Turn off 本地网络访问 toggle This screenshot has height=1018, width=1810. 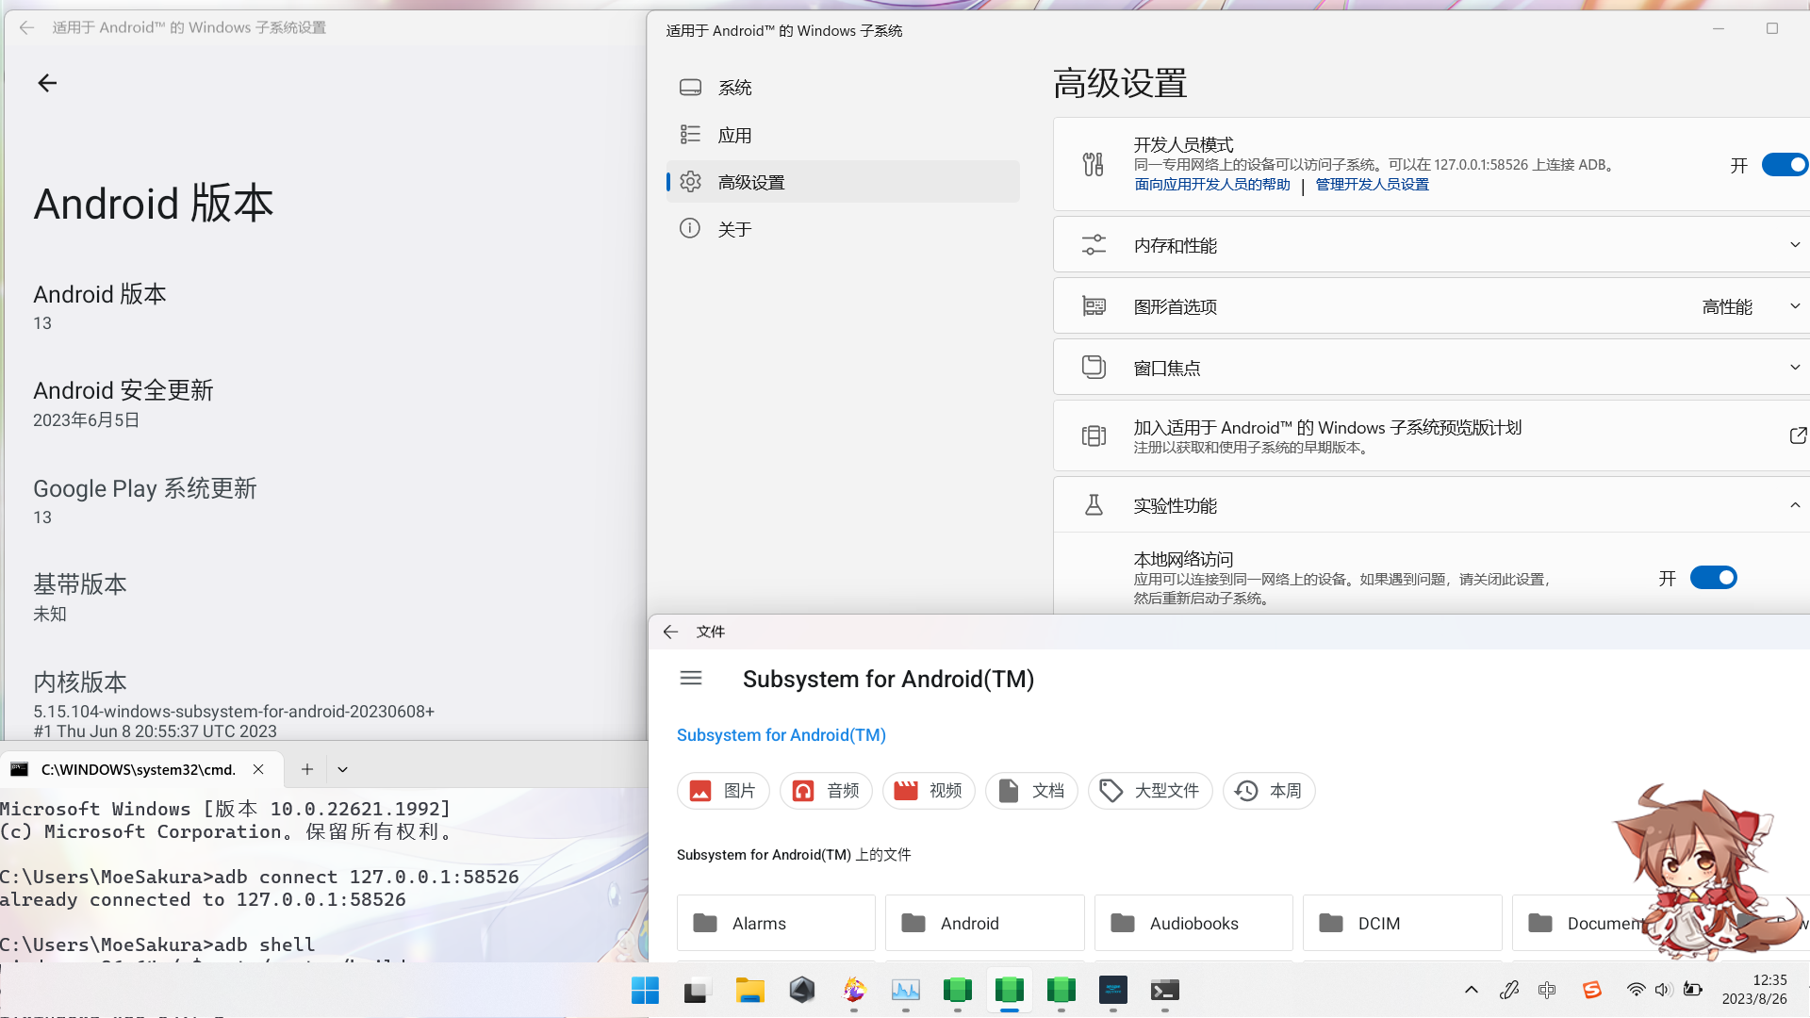(1713, 577)
